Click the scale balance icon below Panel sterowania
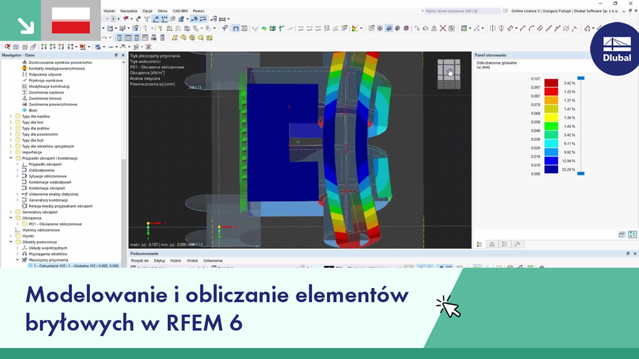Viewport: 639px width, 359px height. (492, 244)
